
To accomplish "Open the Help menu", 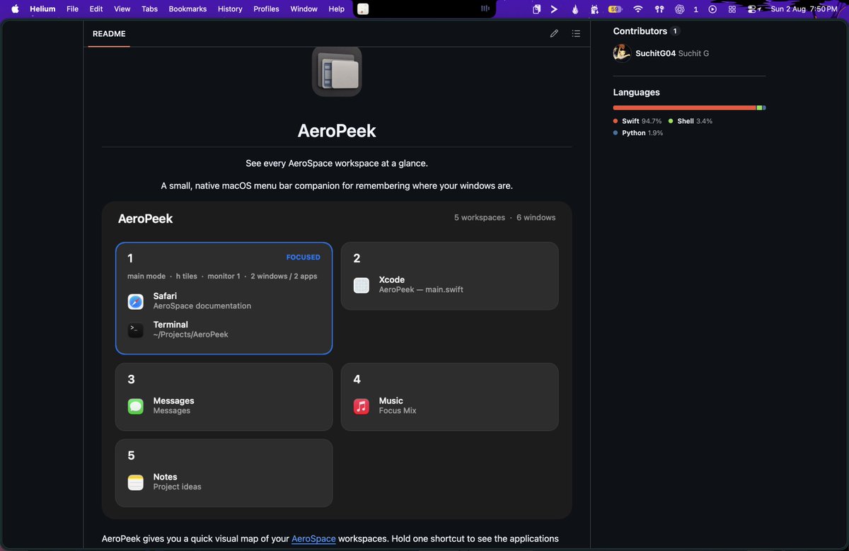I will pyautogui.click(x=337, y=9).
